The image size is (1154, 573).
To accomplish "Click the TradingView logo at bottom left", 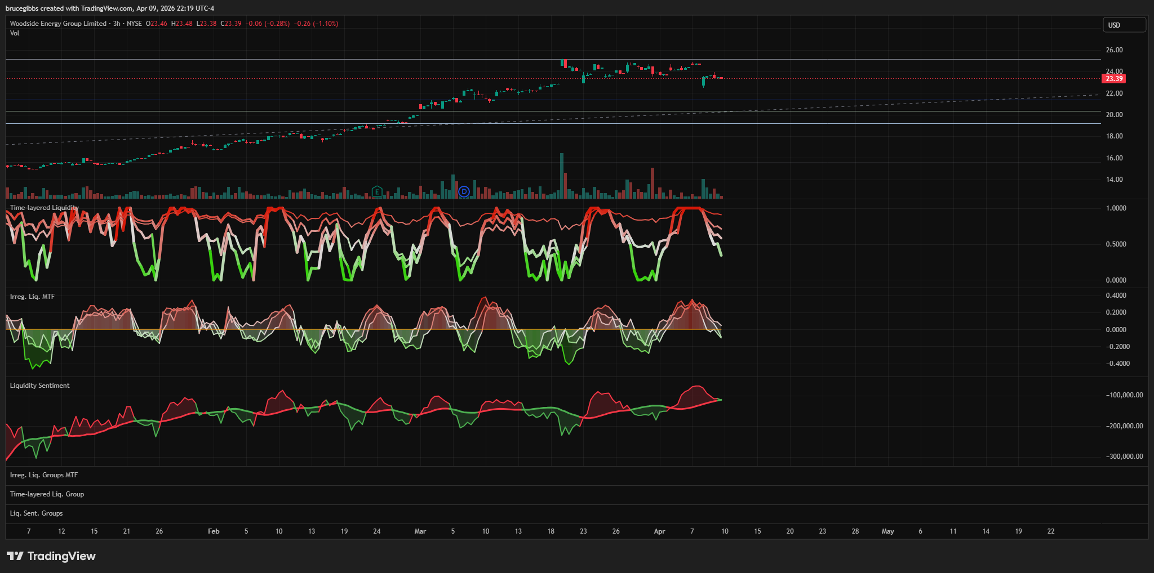I will coord(51,556).
